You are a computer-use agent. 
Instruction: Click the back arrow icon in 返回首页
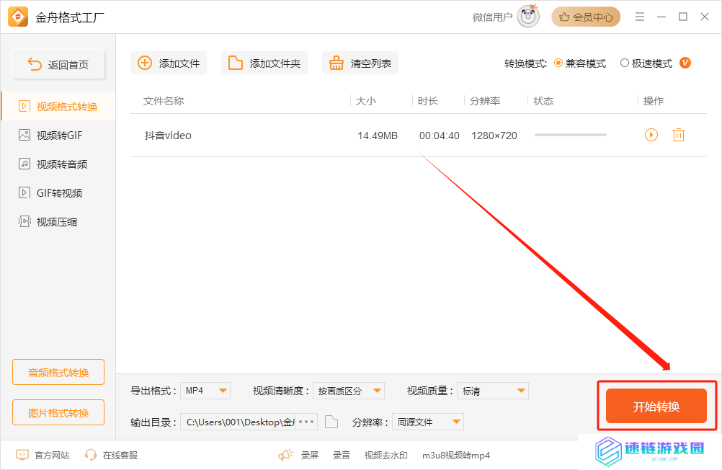tap(35, 64)
